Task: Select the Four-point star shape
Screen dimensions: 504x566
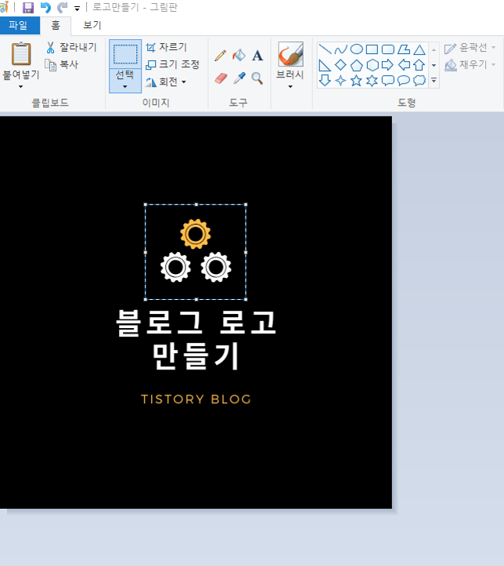Action: [x=340, y=80]
